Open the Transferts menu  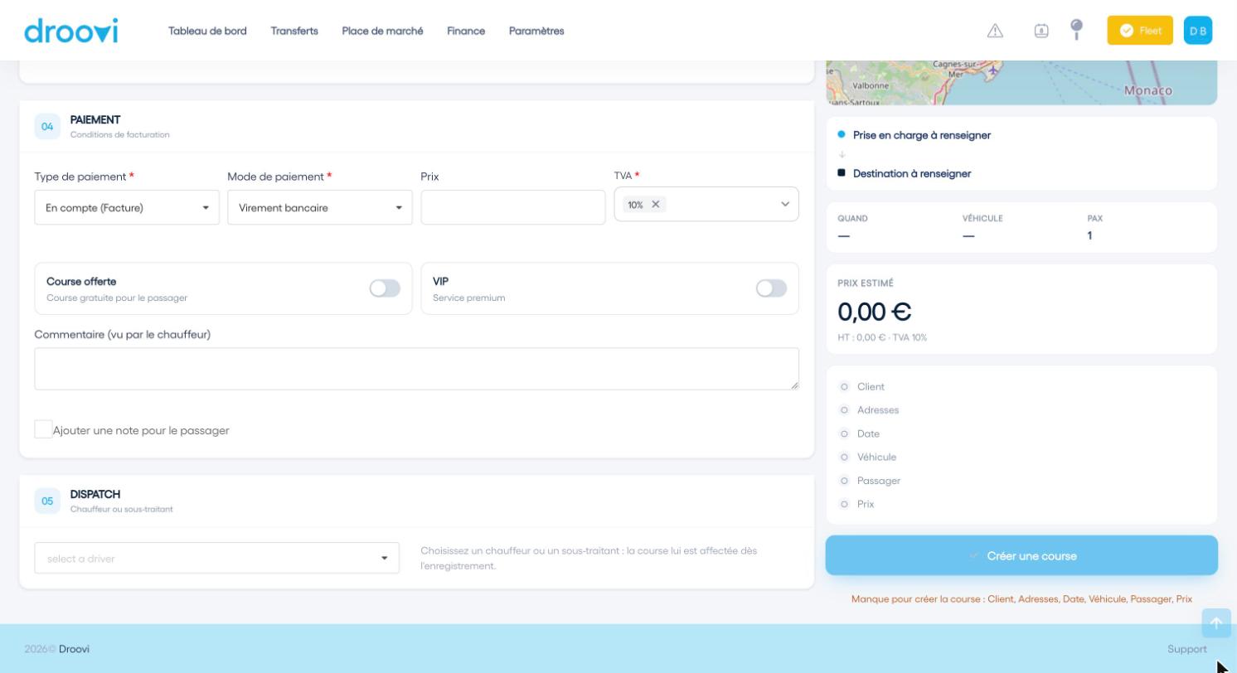tap(294, 31)
